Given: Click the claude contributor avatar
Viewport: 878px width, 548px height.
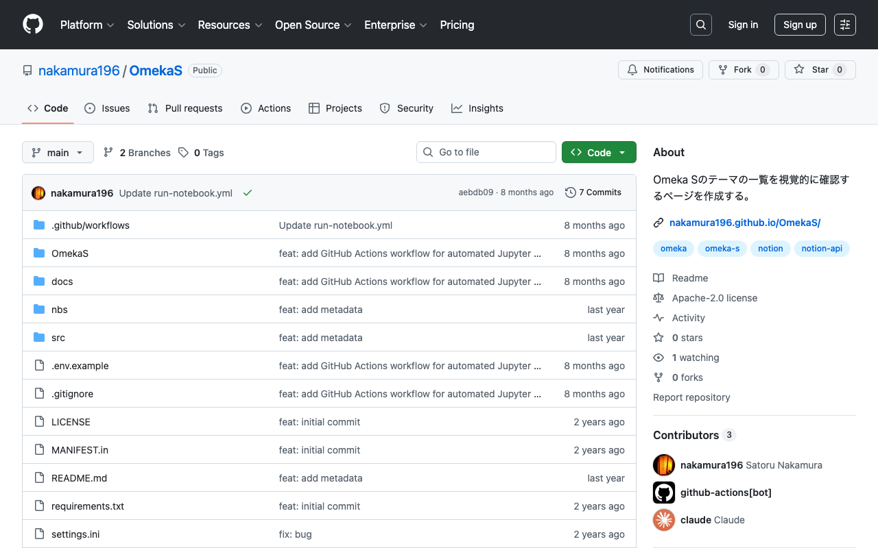Looking at the screenshot, I should coord(663,520).
